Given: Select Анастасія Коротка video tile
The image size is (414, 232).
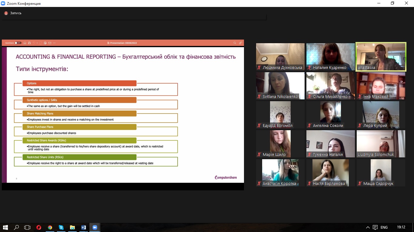Looking at the screenshot, I should point(280,173).
